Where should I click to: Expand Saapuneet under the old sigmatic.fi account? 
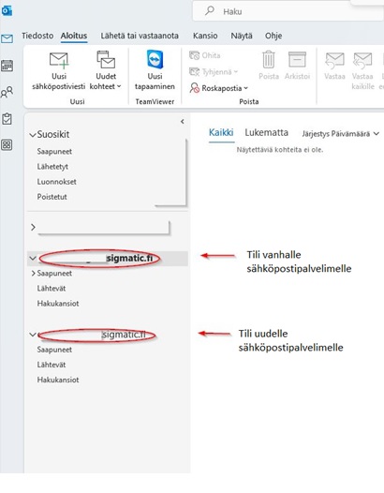pyautogui.click(x=33, y=274)
